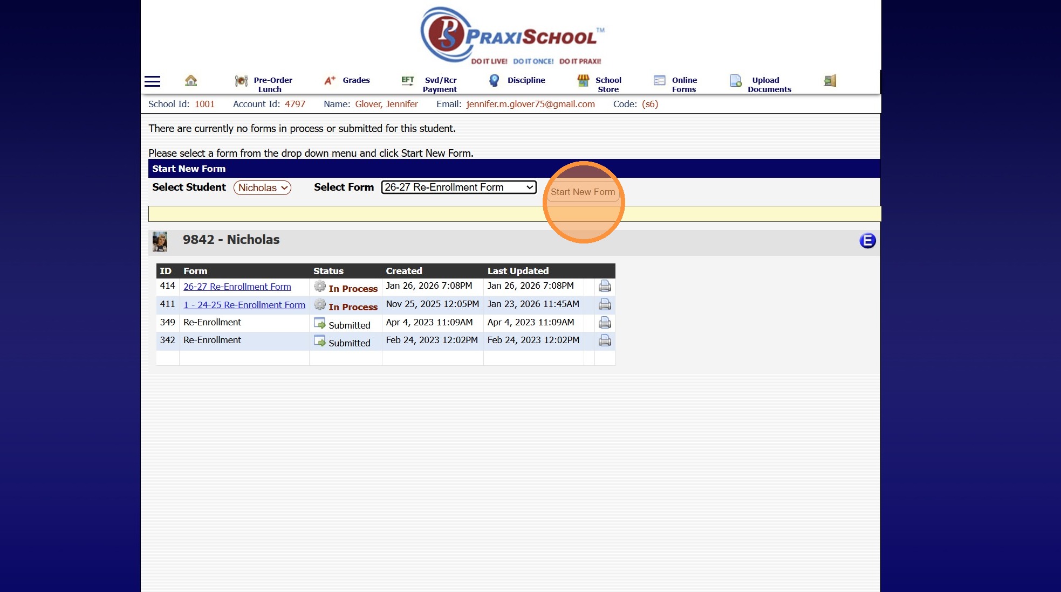
Task: Print form 414 with printer icon
Action: click(605, 286)
